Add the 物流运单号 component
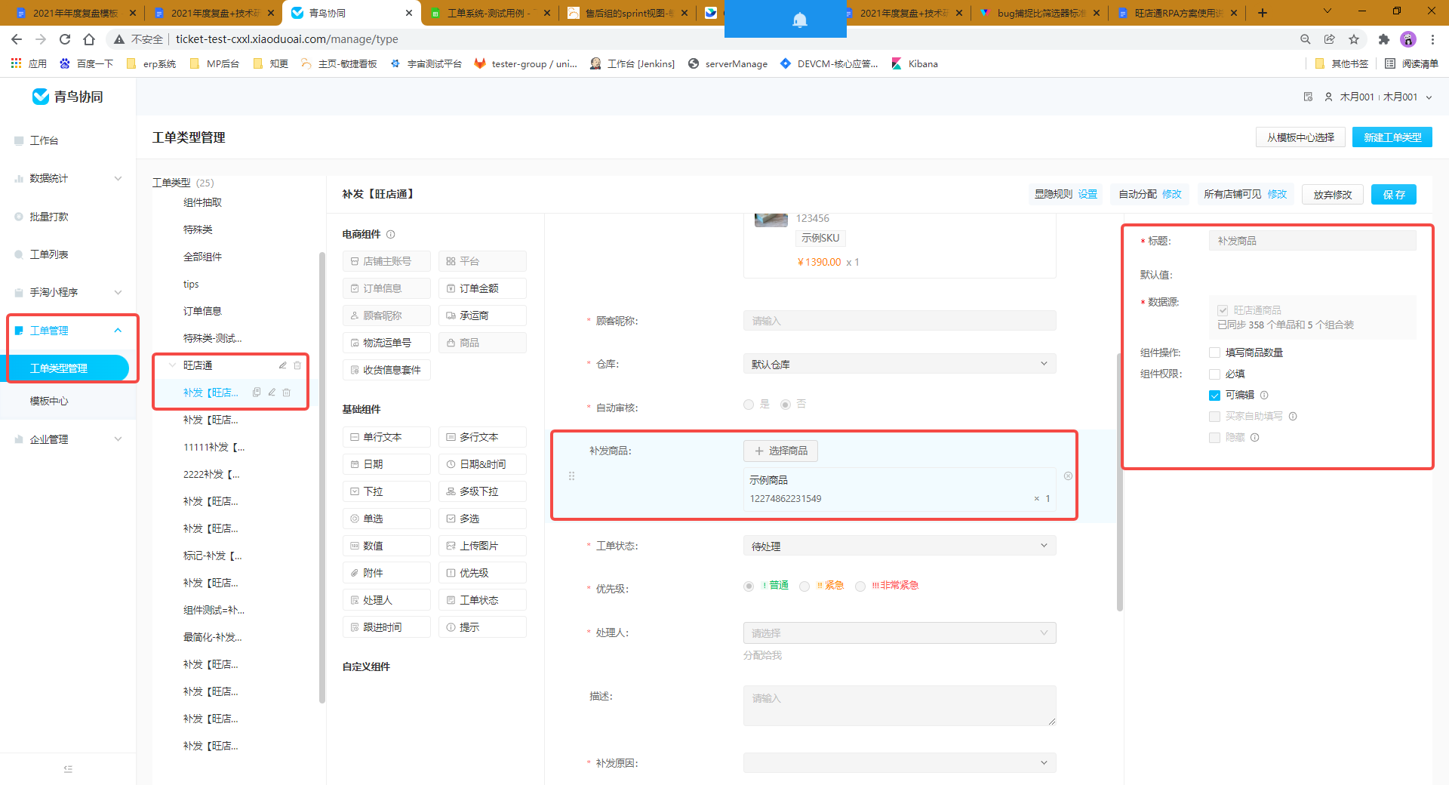 386,343
